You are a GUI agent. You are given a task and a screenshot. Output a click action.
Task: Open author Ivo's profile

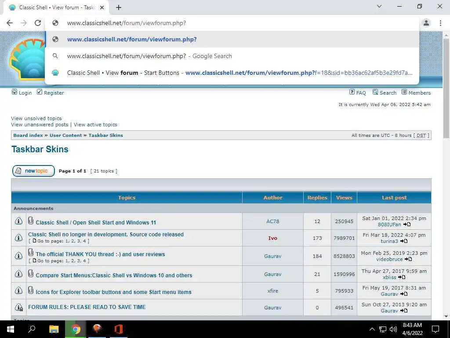pos(272,238)
